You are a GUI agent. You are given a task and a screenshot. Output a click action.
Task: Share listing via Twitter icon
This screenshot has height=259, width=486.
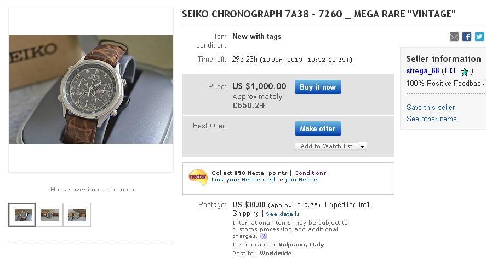(x=479, y=37)
